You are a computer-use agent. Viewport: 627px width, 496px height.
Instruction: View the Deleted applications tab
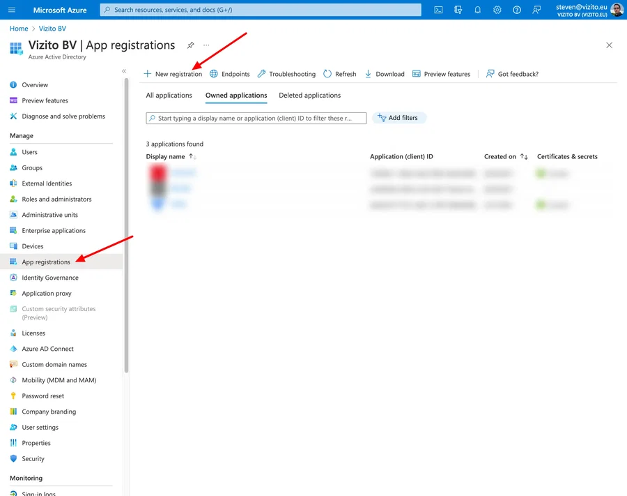(x=309, y=95)
